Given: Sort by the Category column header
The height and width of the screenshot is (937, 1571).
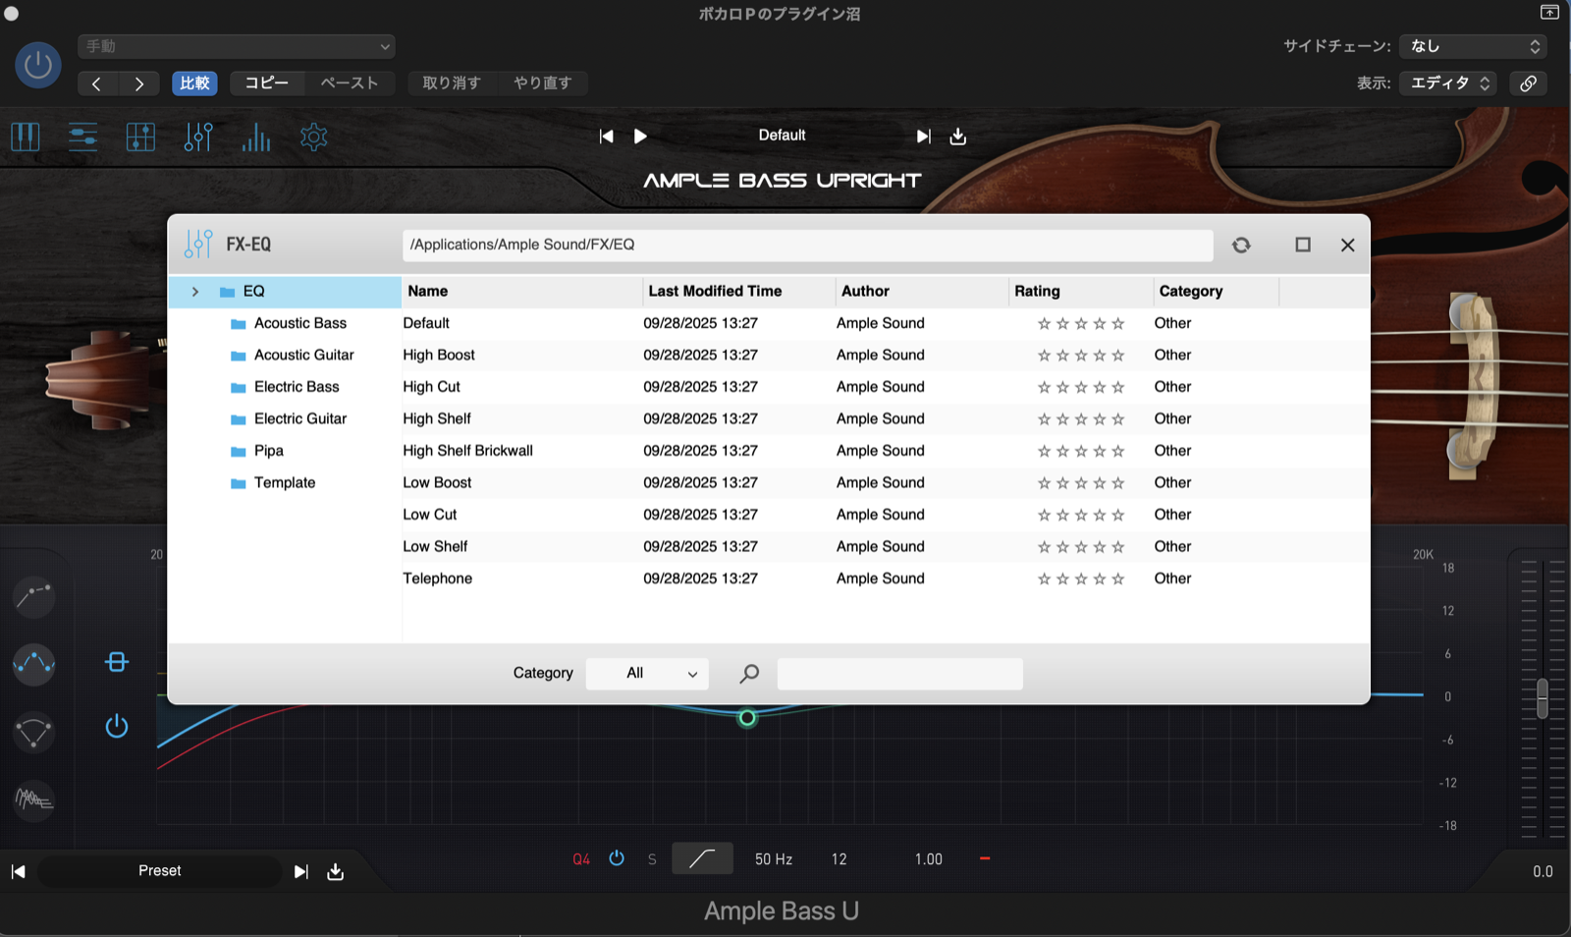Looking at the screenshot, I should tap(1217, 292).
